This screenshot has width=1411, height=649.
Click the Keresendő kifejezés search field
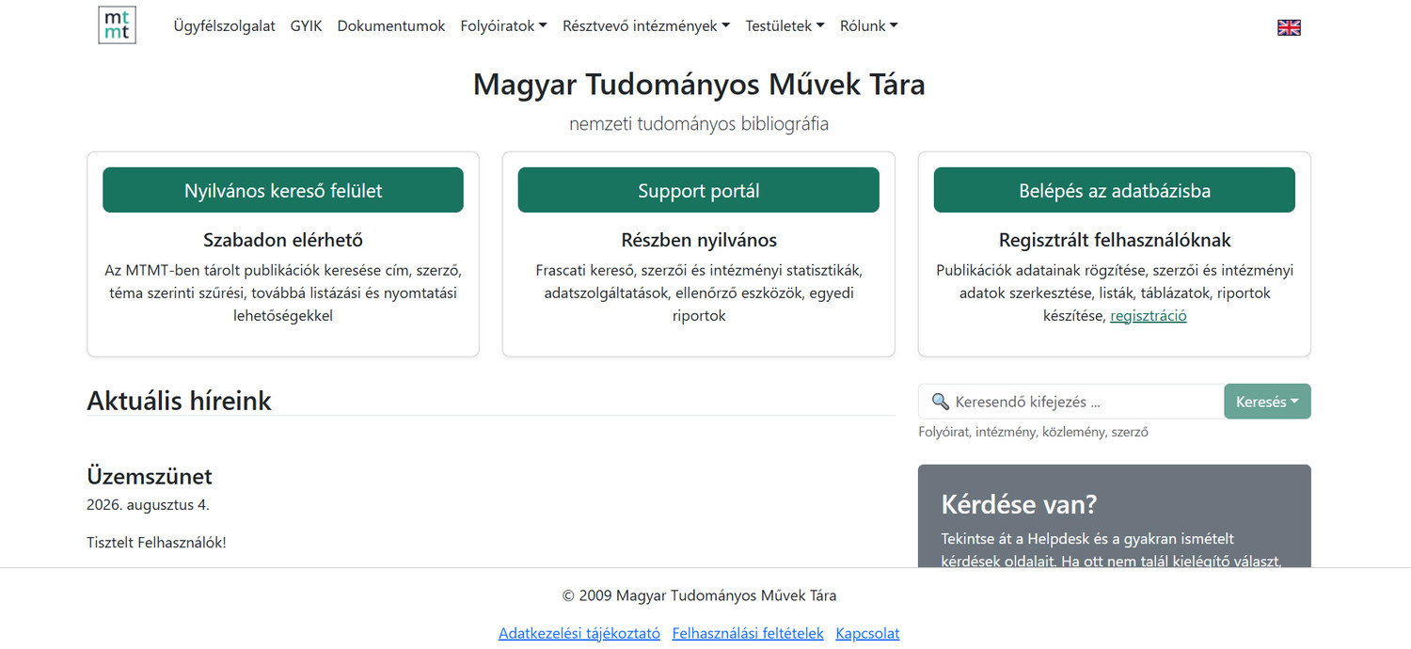[x=1071, y=402]
